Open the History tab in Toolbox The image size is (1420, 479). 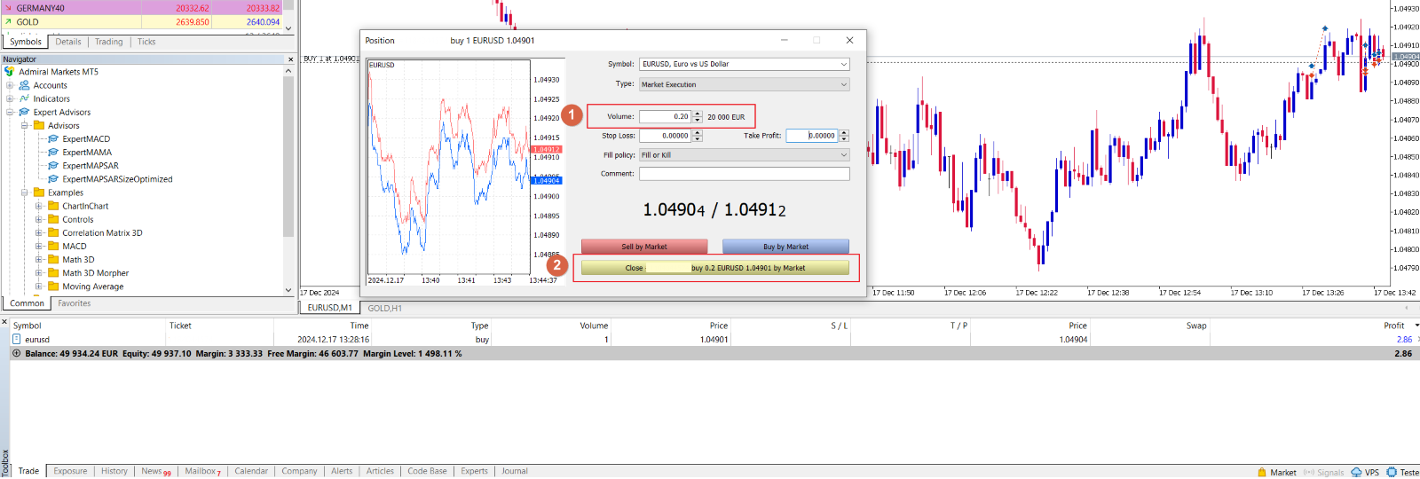click(114, 471)
